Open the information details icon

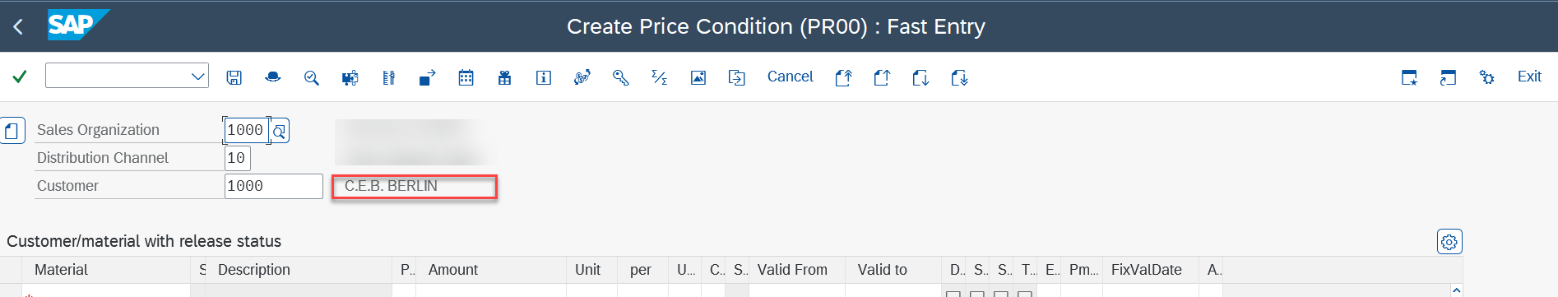[x=543, y=77]
